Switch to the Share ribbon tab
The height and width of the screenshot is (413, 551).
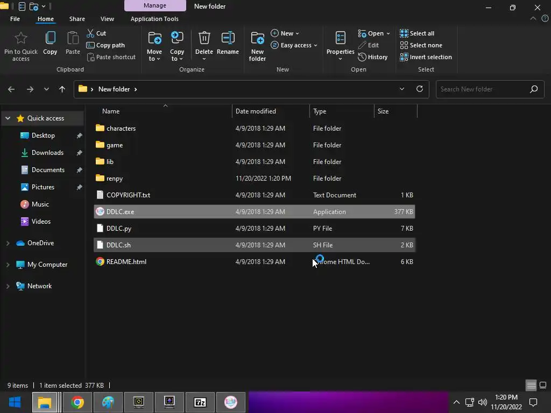coord(77,19)
